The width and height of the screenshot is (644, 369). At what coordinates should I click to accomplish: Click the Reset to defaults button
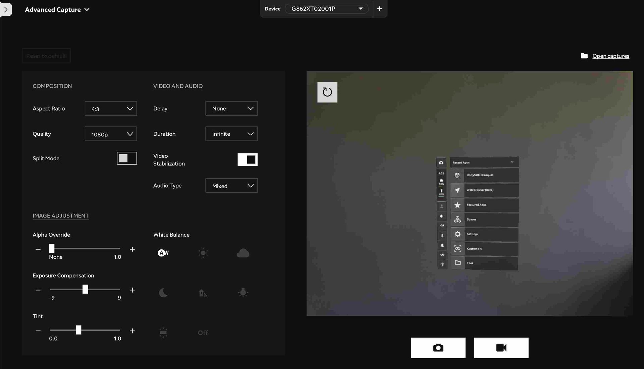pos(46,56)
